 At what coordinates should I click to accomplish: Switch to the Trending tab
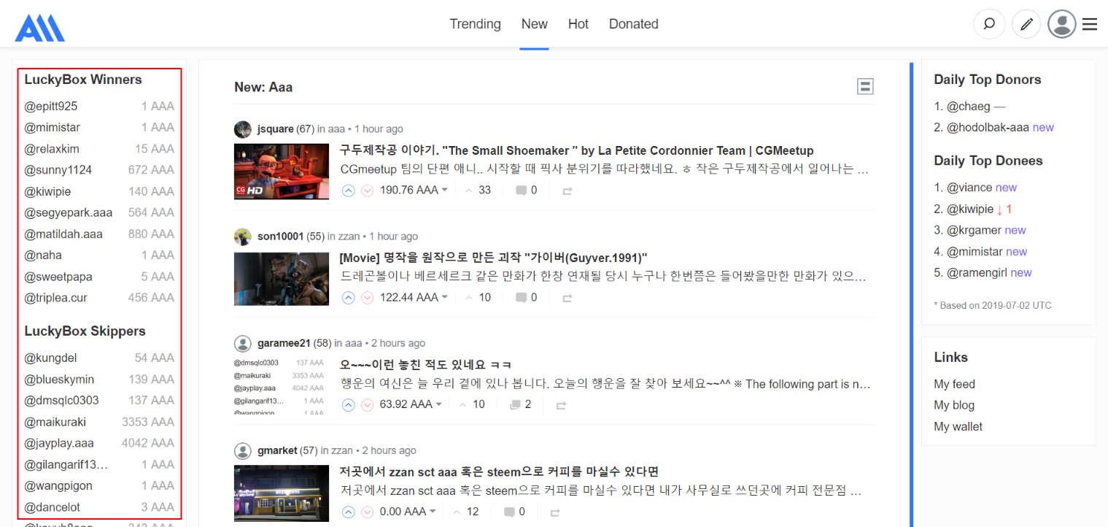[475, 24]
